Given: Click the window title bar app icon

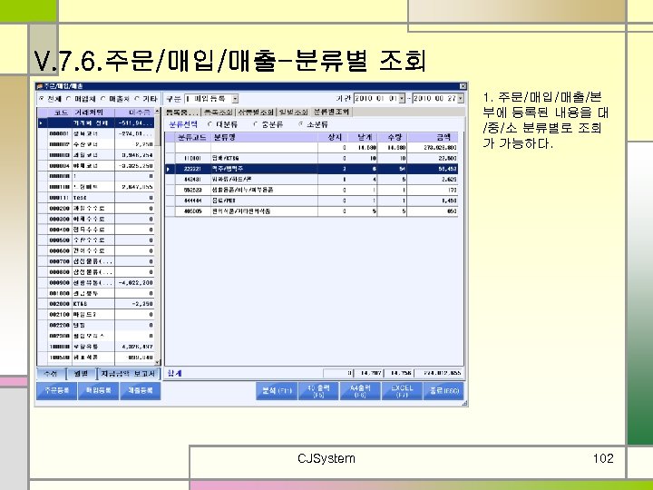Looking at the screenshot, I should pos(40,86).
